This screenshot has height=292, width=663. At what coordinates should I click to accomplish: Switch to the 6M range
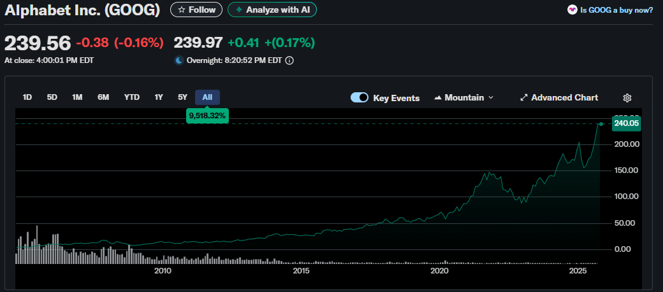point(103,97)
